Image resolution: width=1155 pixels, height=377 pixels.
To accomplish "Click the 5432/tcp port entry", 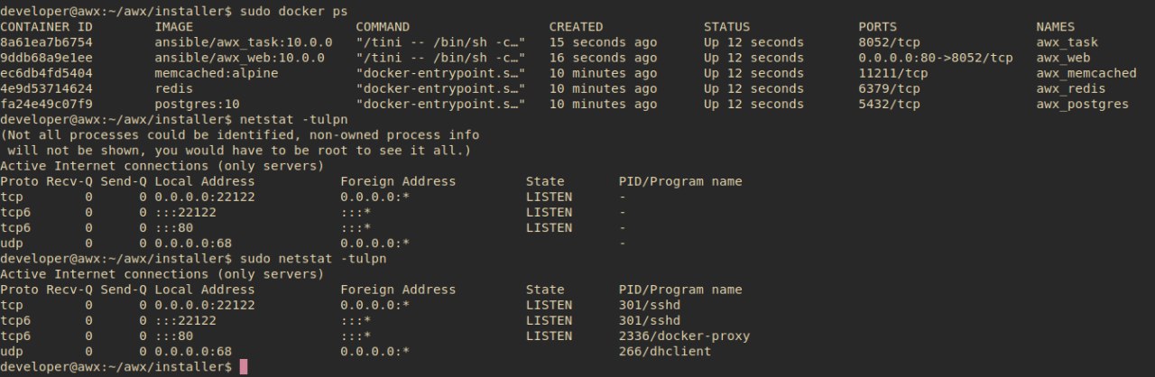I will click(x=889, y=104).
